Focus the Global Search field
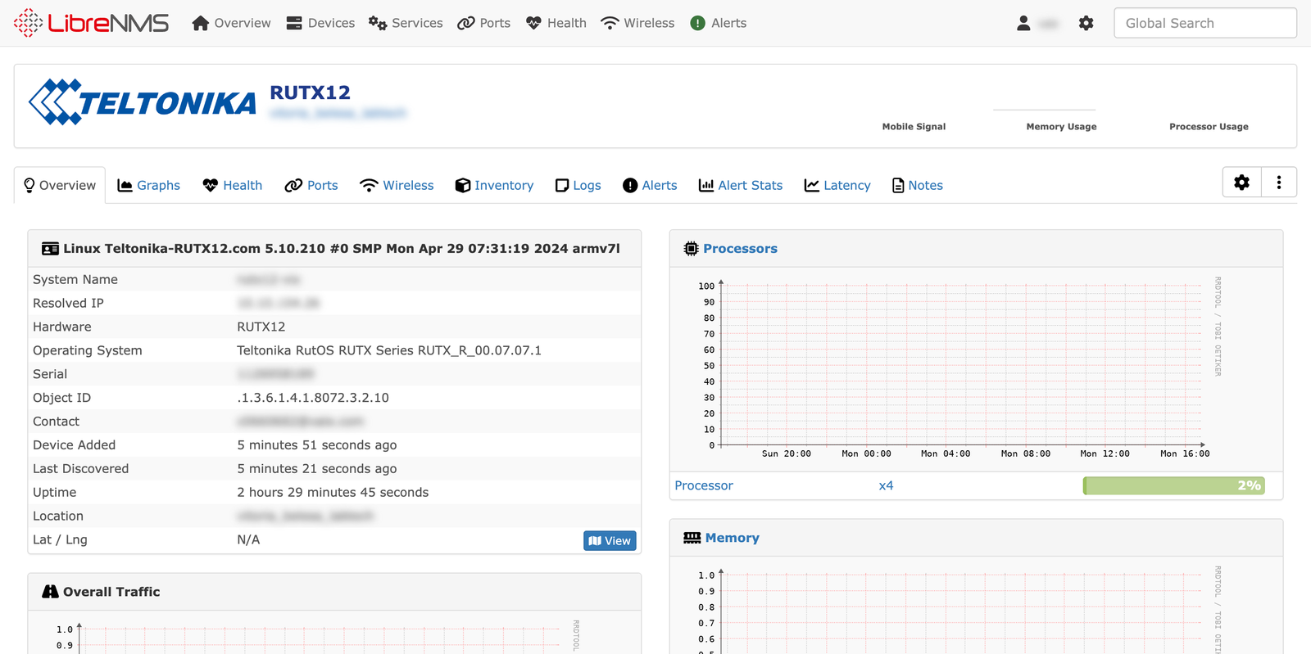Image resolution: width=1311 pixels, height=654 pixels. [1205, 23]
